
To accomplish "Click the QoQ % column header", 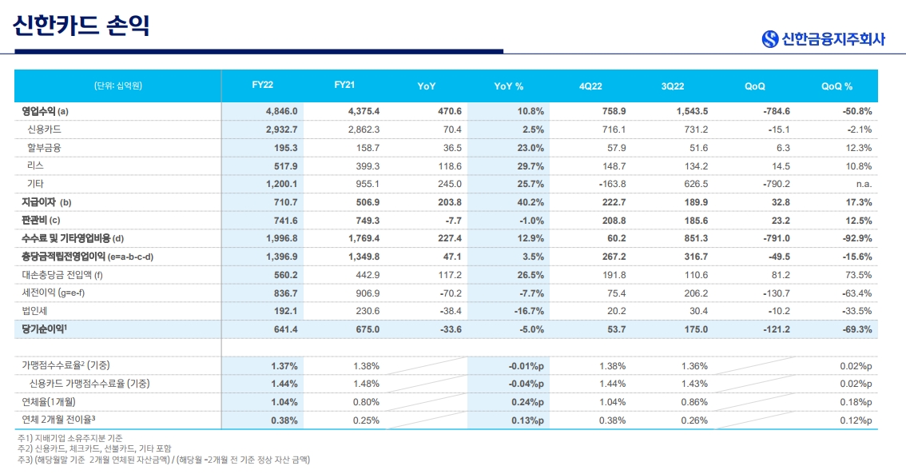I will tap(836, 86).
